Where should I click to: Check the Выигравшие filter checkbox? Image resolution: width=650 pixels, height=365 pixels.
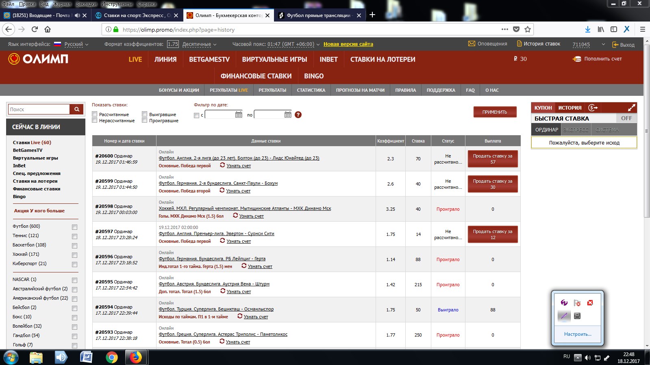pyautogui.click(x=144, y=114)
